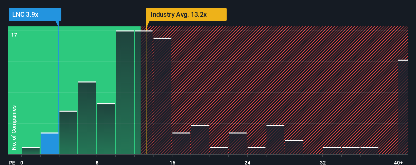
Task: Click the bar crossed by the industry average line
Action: coord(144,92)
